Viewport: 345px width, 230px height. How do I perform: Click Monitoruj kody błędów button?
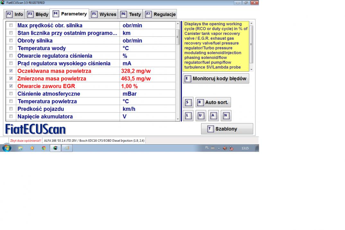[216, 79]
